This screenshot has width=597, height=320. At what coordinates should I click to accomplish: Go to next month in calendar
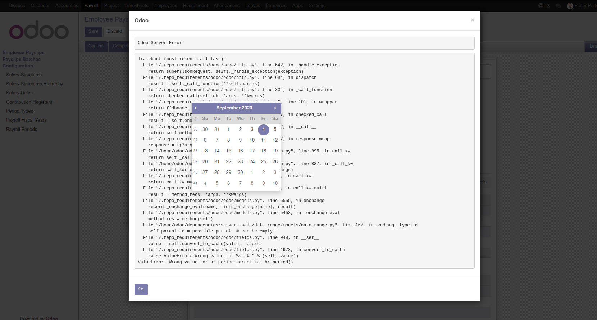pyautogui.click(x=275, y=108)
